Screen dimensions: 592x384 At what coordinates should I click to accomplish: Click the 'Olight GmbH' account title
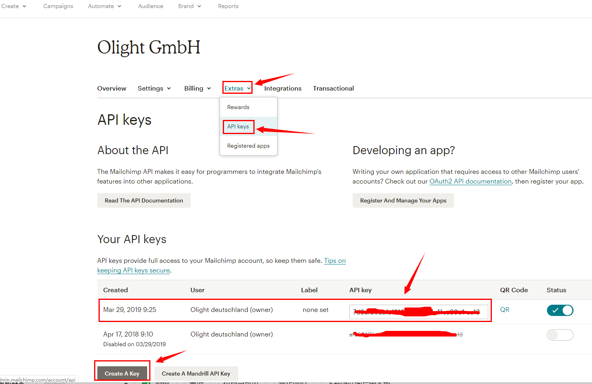(149, 47)
